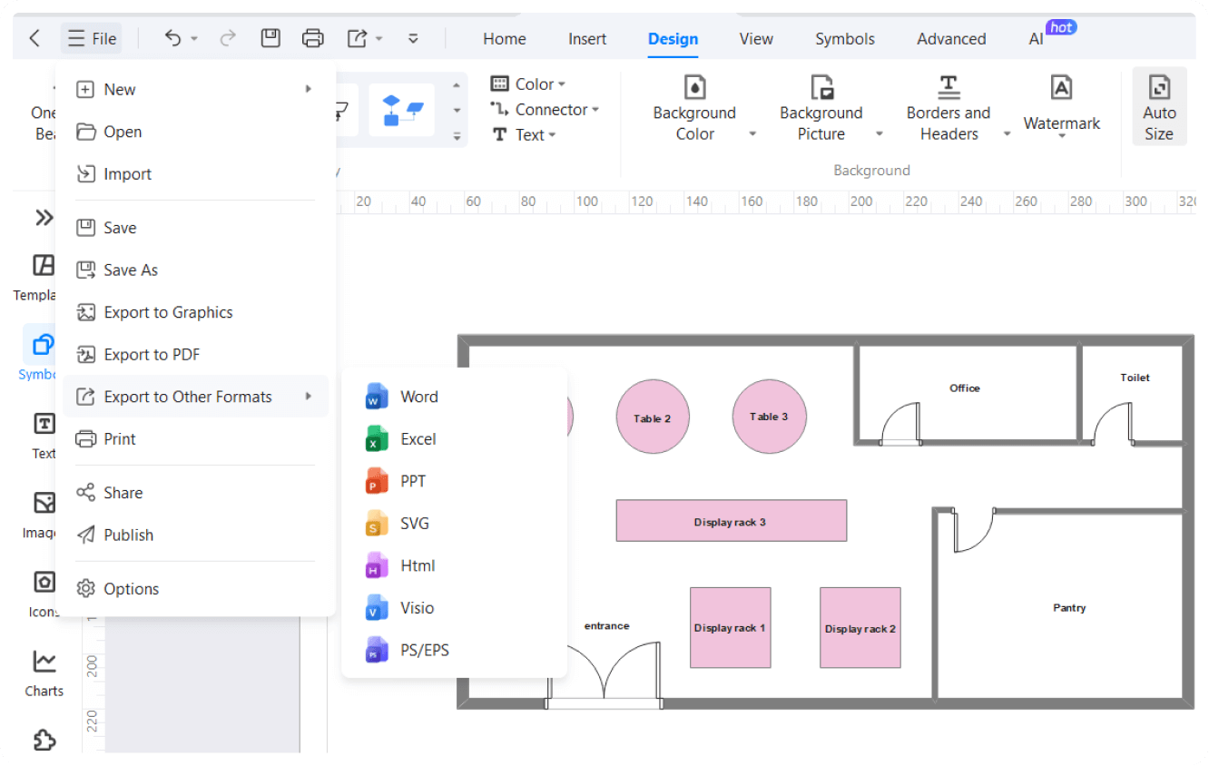Choose Print in the File menu

click(195, 438)
